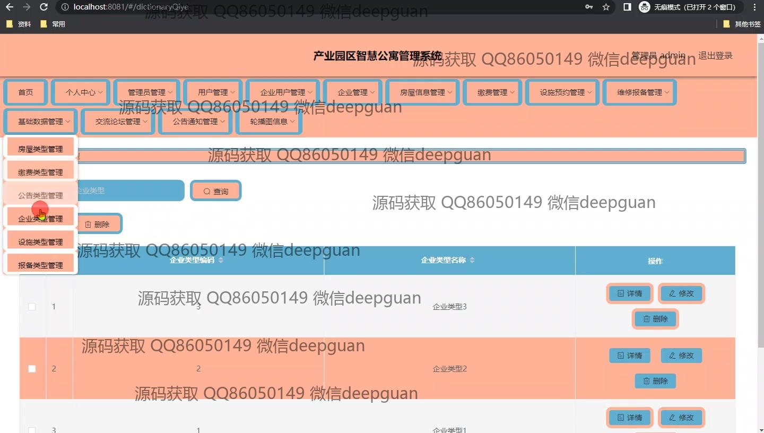Click the 详情 icon for 企业类型3 row
This screenshot has width=764, height=433.
(x=621, y=293)
